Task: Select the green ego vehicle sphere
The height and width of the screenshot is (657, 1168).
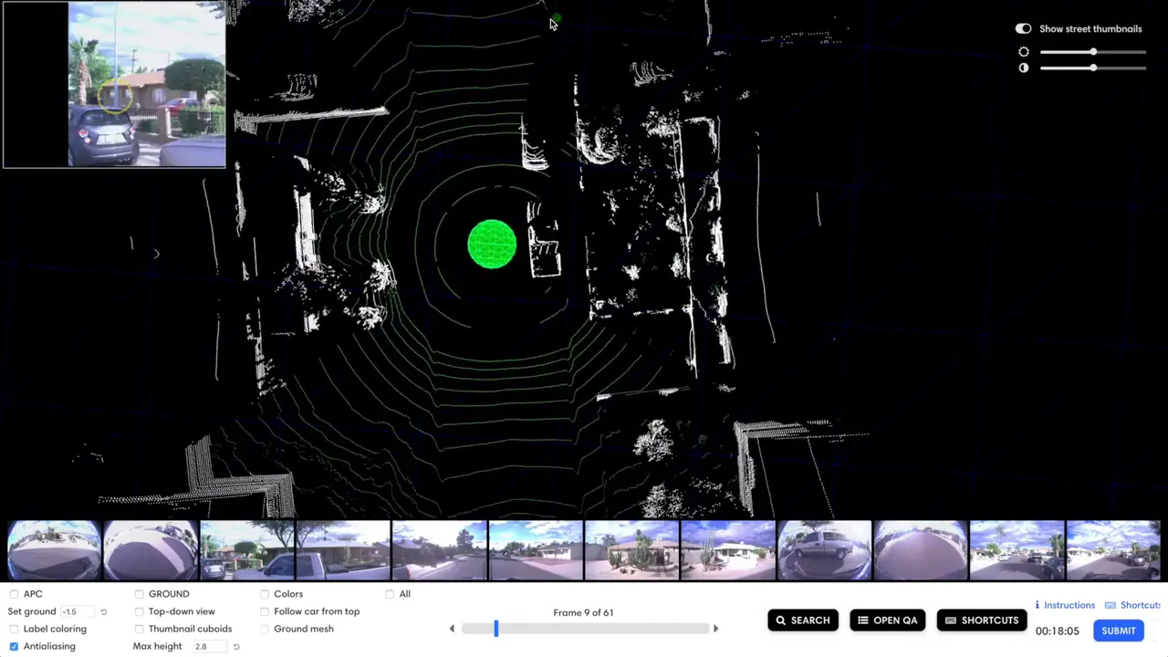Action: coord(492,244)
